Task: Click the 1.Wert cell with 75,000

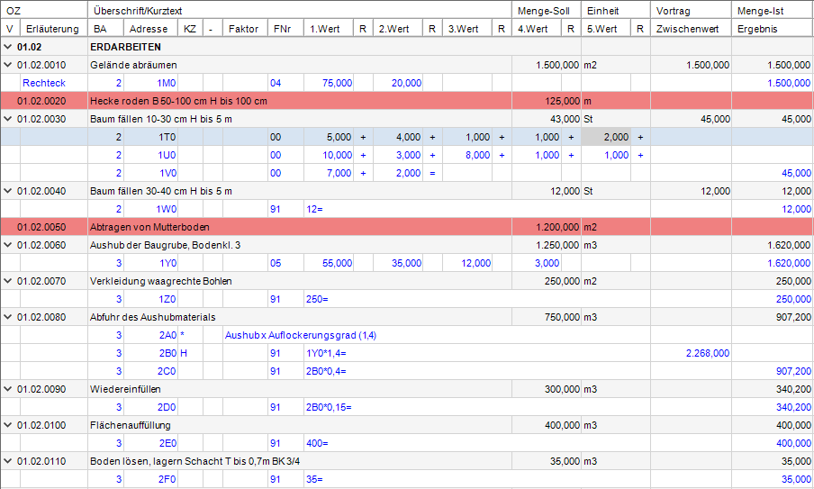Action: coord(329,83)
